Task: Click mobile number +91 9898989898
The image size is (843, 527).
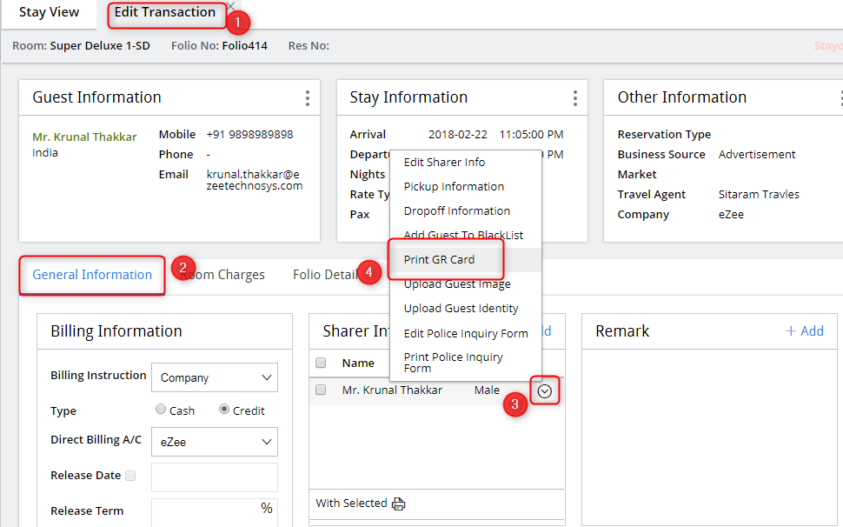Action: pyautogui.click(x=249, y=135)
